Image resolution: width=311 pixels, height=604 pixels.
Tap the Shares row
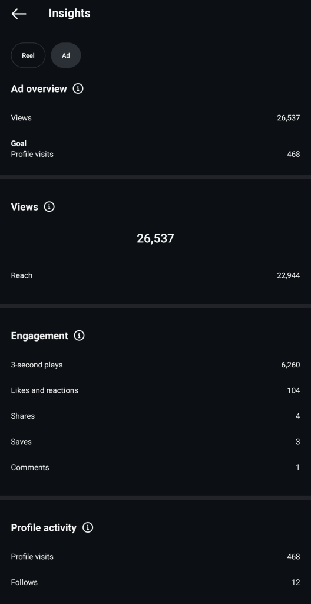[x=155, y=416]
